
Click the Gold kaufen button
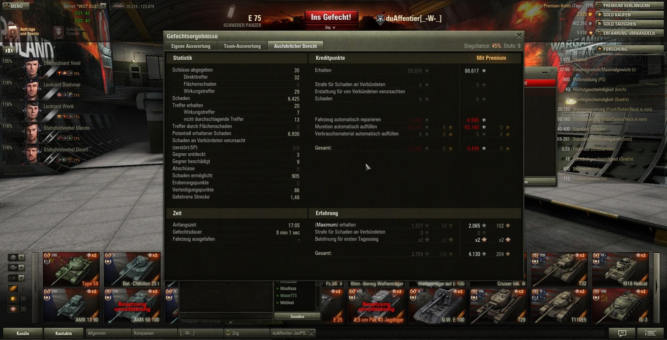click(x=629, y=15)
